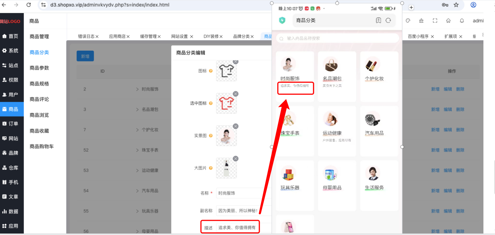This screenshot has height=235, width=495.
Task: Click 删除 link in the first row
Action: [x=460, y=89]
